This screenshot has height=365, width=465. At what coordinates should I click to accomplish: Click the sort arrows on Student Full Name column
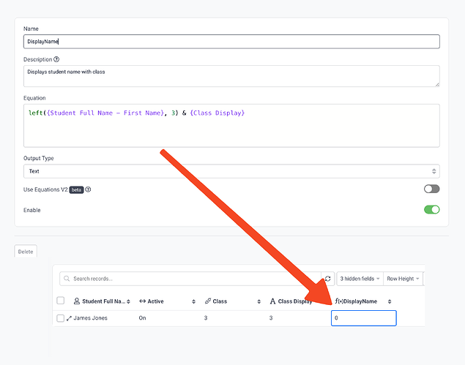coord(129,301)
